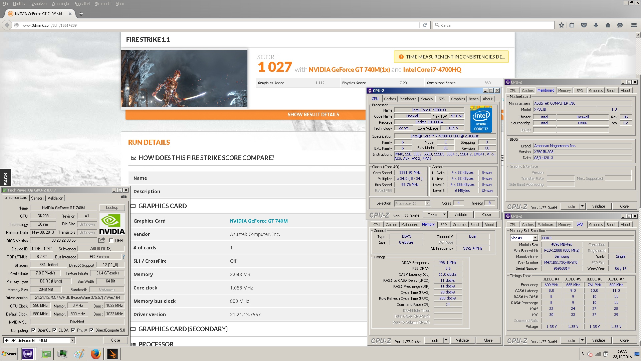Expand Tools arrow in CPU-Z Memory window

pos(446,340)
